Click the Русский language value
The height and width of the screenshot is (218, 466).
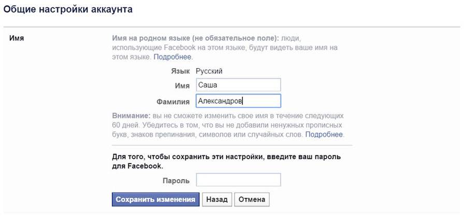click(209, 71)
